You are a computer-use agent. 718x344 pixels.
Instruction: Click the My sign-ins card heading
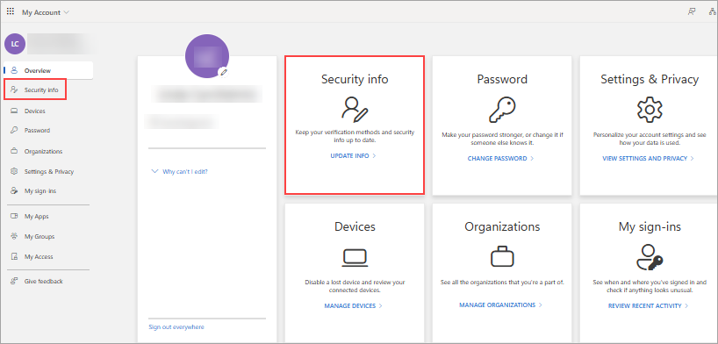pyautogui.click(x=650, y=226)
